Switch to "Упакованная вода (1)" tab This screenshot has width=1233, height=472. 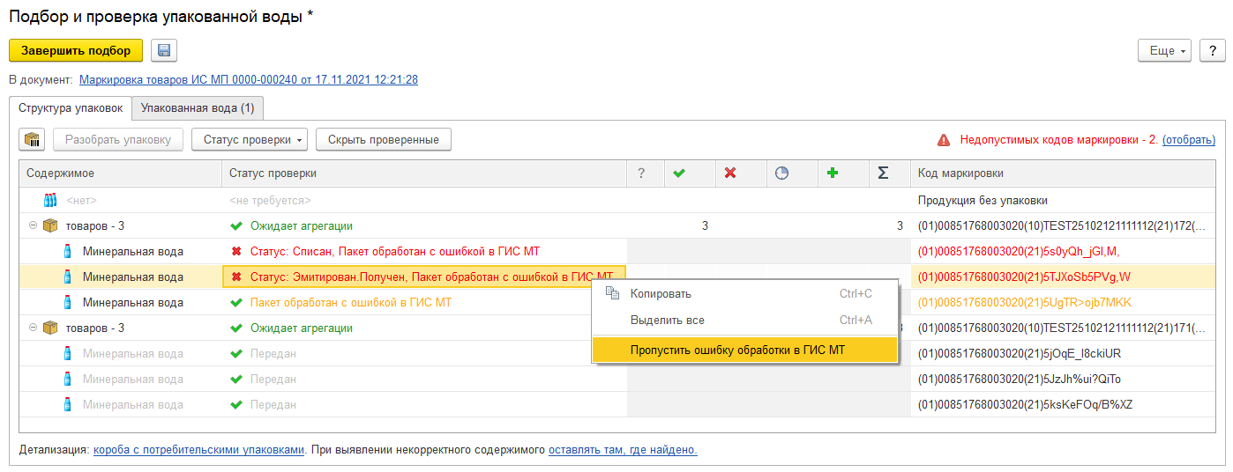(x=198, y=108)
